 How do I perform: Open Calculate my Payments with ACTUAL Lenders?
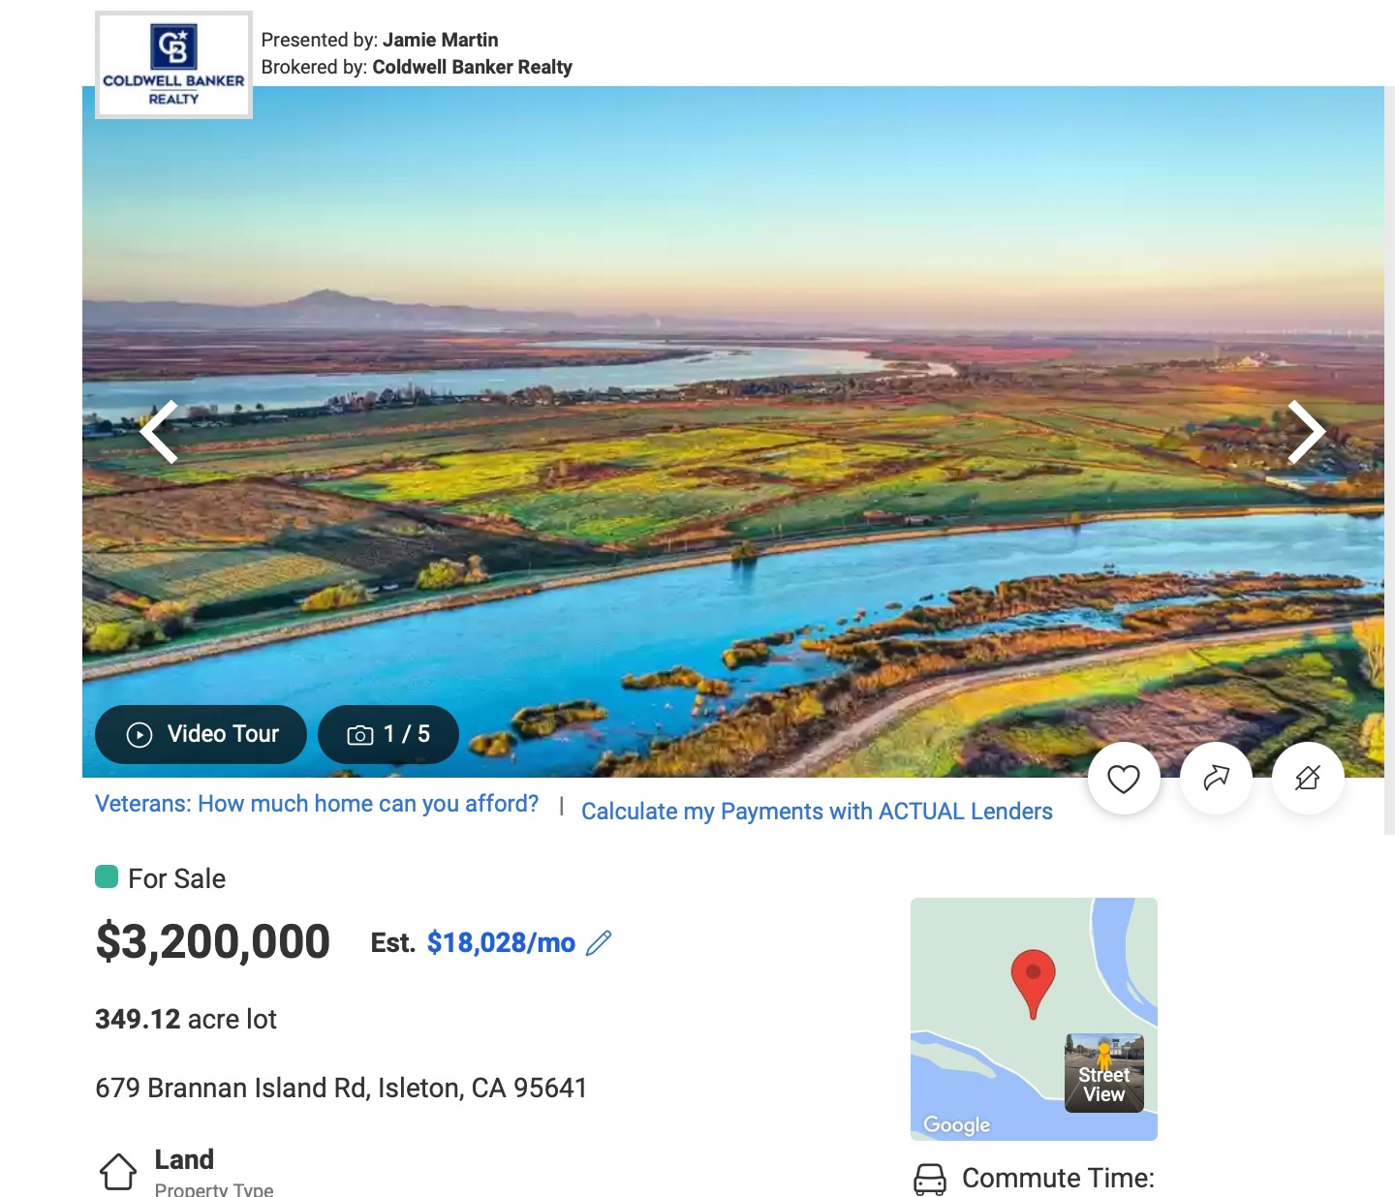tap(817, 812)
